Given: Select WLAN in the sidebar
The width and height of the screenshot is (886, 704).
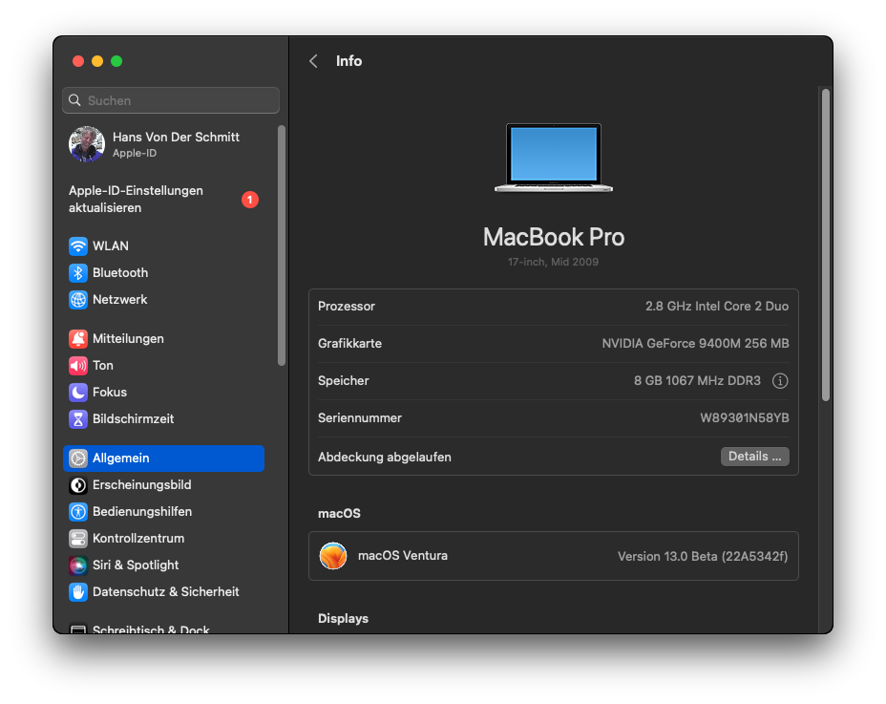Looking at the screenshot, I should pos(164,246).
